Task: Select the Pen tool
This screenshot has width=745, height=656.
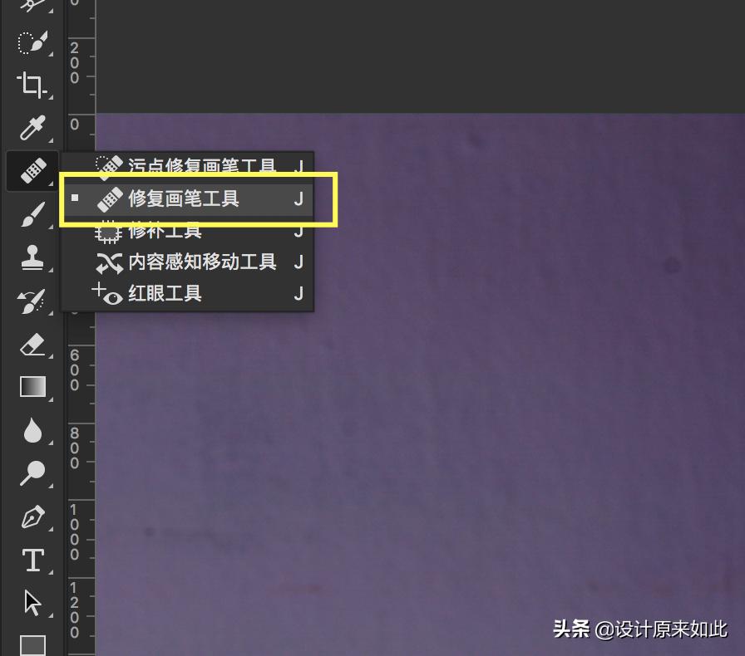Action: (x=32, y=516)
